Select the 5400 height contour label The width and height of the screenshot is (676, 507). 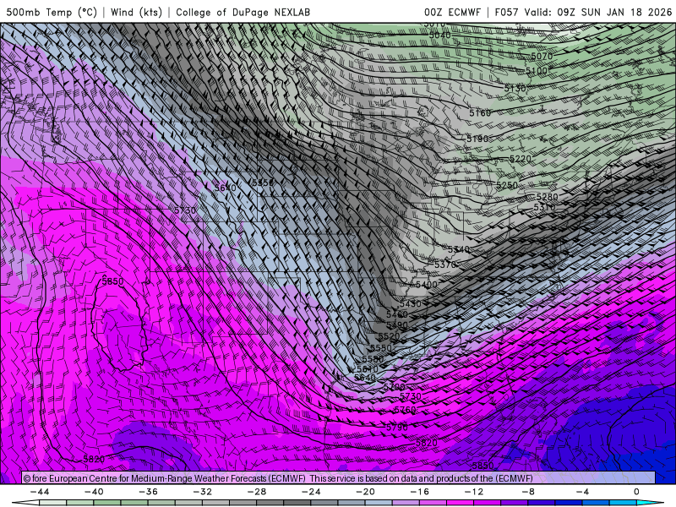tap(427, 285)
